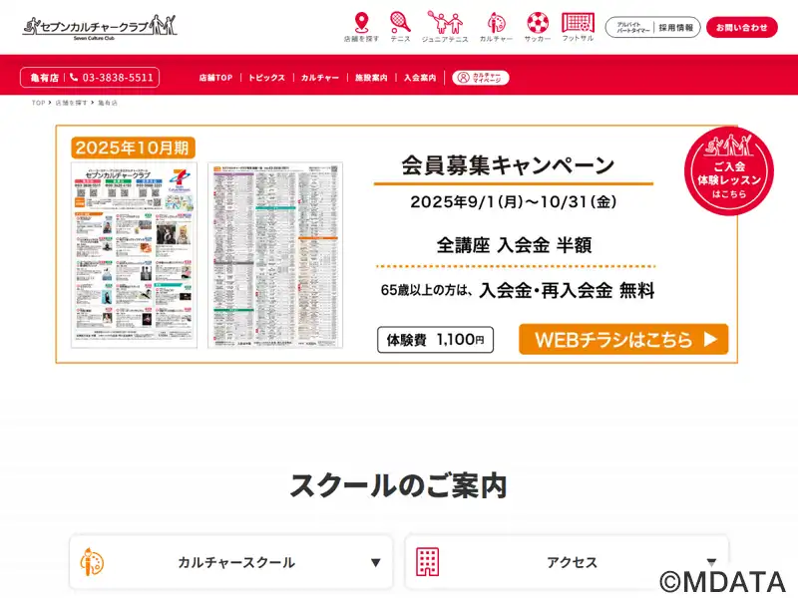This screenshot has width=798, height=598.
Task: Expand the カルチャースクール dropdown
Action: 231,562
